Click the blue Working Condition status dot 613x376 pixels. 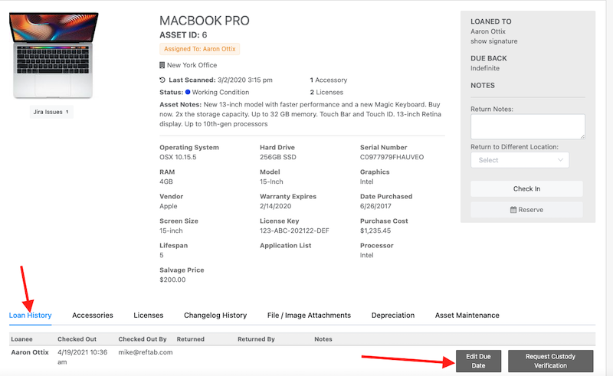coord(188,92)
